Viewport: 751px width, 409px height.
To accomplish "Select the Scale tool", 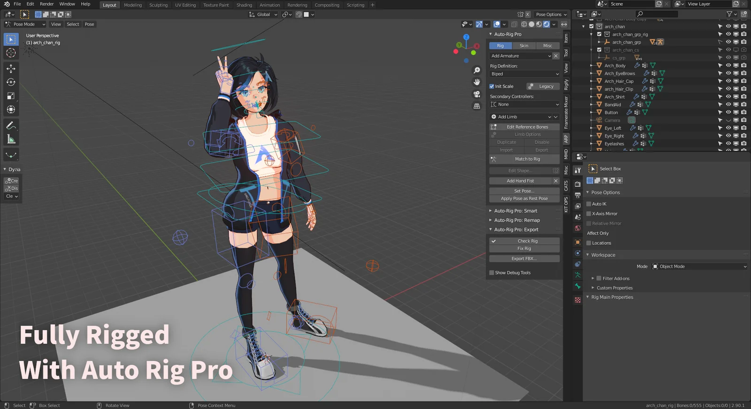I will click(11, 96).
